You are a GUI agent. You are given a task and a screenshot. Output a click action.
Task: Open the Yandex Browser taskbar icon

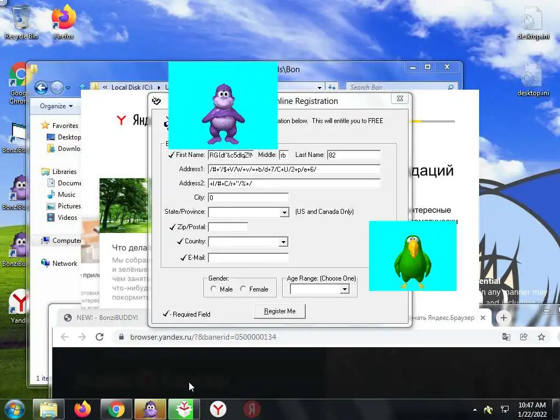click(x=218, y=409)
